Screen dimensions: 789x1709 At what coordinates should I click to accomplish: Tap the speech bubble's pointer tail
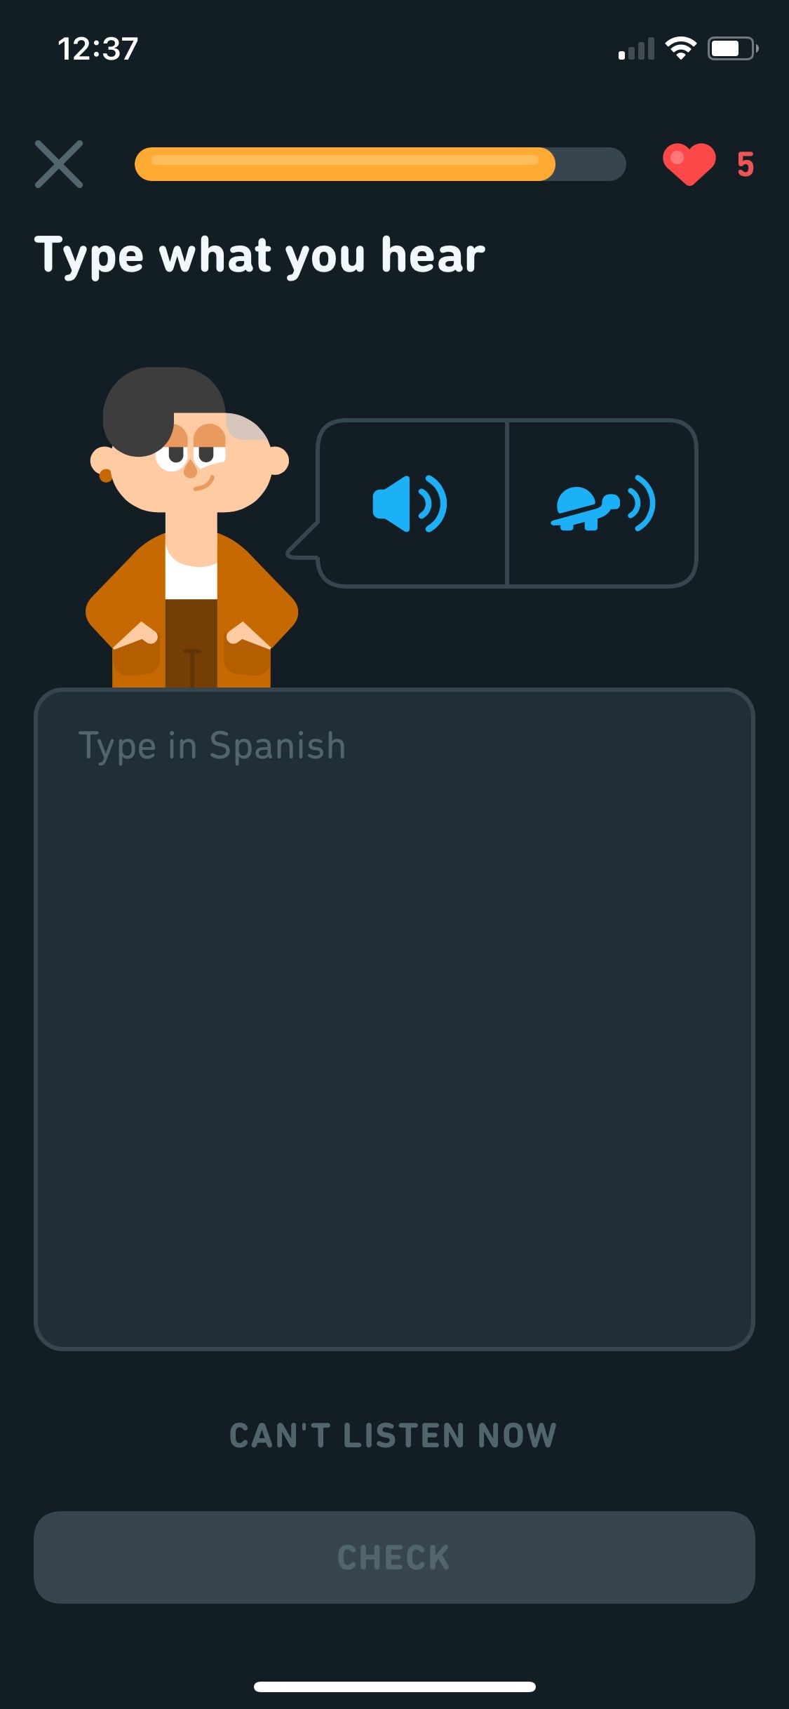[303, 542]
